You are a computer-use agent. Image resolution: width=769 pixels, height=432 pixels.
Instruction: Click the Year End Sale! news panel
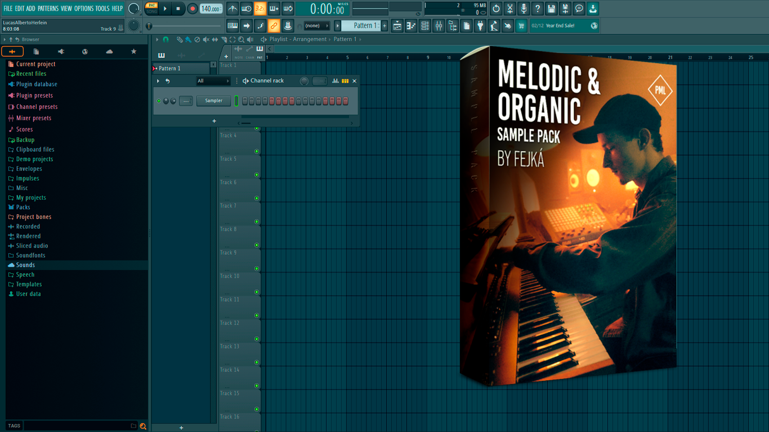(565, 25)
